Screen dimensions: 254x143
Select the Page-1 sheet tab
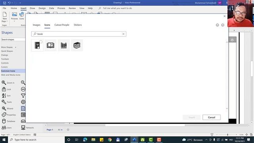point(50,130)
